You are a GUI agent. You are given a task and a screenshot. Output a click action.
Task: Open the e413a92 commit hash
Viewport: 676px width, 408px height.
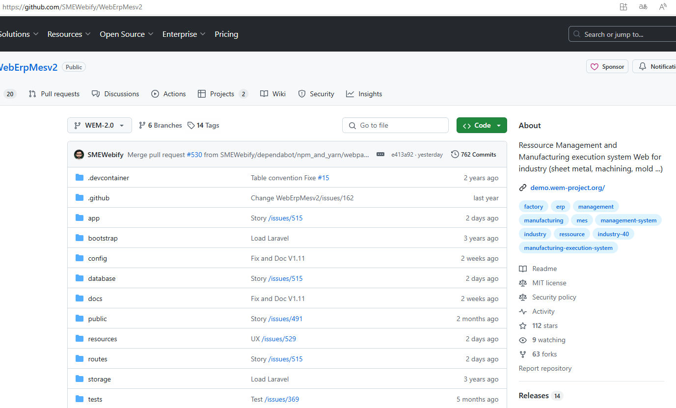402,155
